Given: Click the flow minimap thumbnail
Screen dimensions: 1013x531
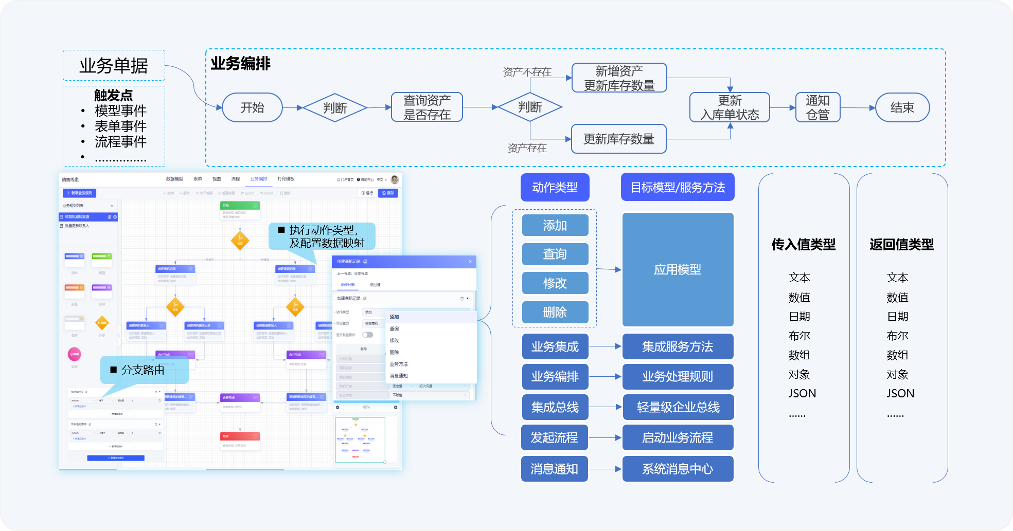Looking at the screenshot, I should coord(360,440).
